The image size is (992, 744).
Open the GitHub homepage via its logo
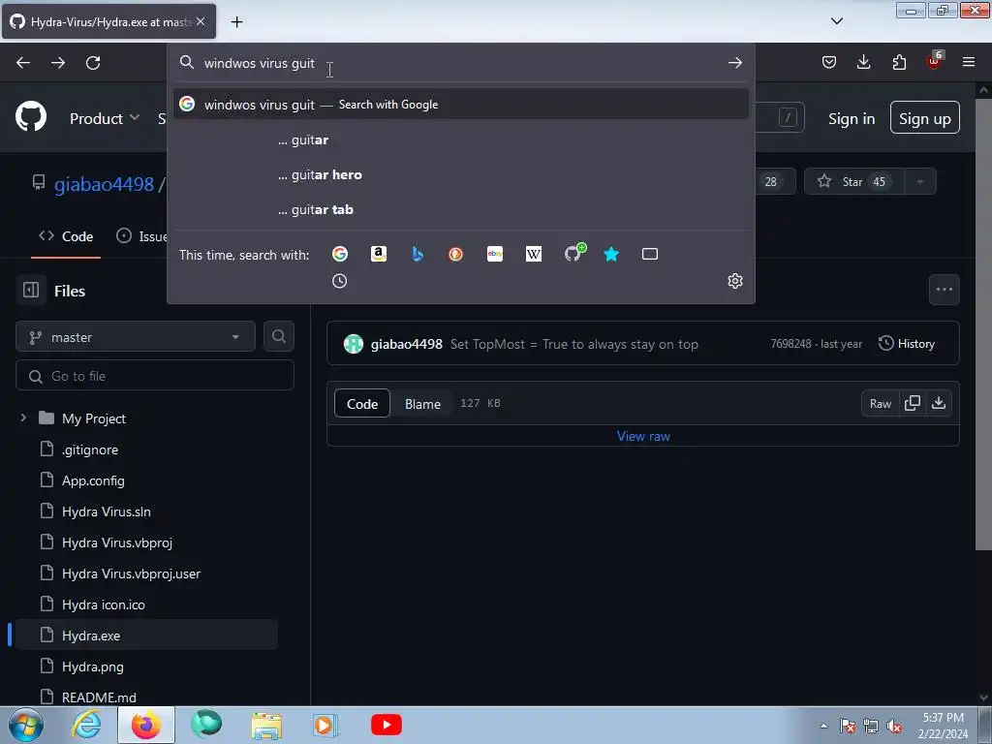coord(31,116)
